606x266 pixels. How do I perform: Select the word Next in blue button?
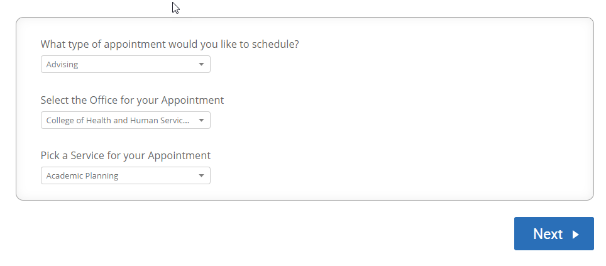548,234
